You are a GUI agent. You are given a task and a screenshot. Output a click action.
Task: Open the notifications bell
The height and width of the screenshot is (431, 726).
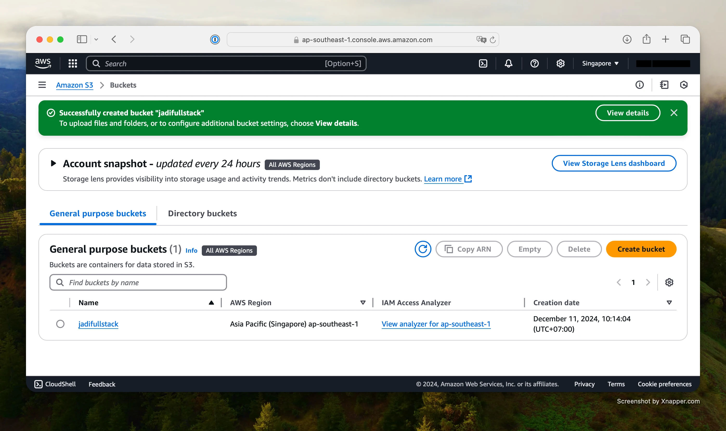tap(508, 63)
